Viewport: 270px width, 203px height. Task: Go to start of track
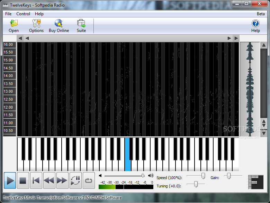(36, 180)
